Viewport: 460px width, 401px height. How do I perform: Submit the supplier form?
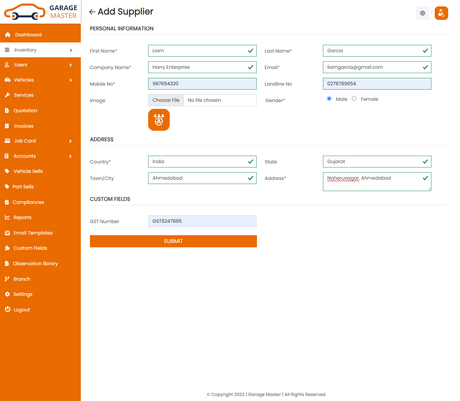tap(173, 241)
